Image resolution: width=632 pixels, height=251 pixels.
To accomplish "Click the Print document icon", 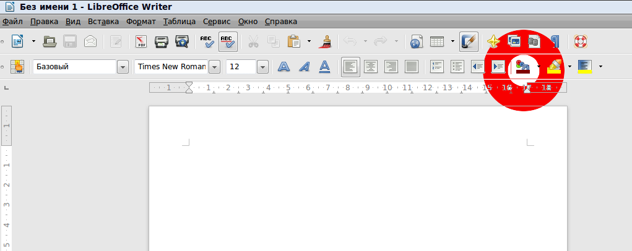I will point(162,42).
